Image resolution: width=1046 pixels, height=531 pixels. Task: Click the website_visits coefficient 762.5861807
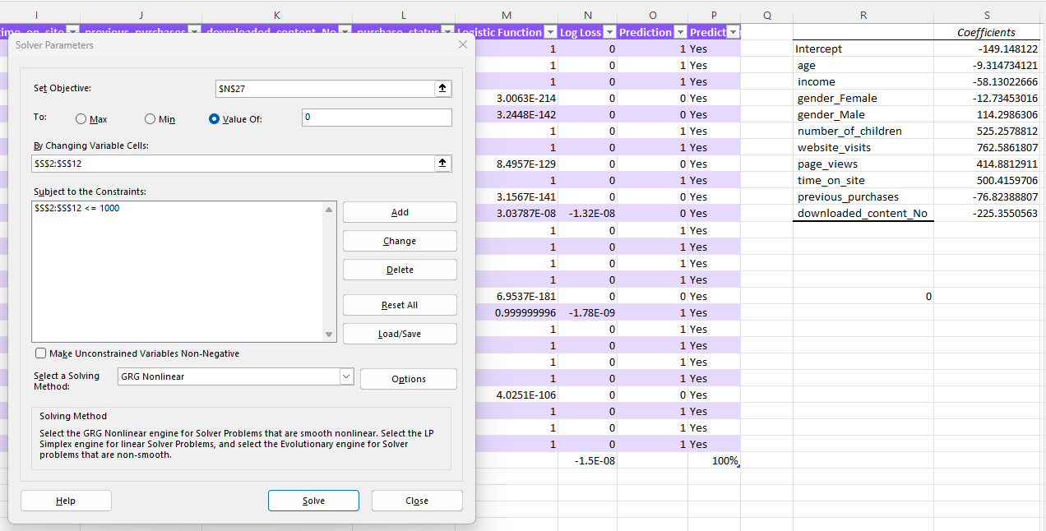pos(987,147)
